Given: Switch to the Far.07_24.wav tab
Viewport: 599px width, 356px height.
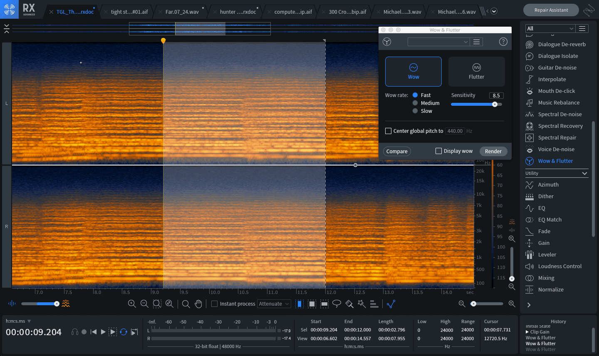Looking at the screenshot, I should (x=182, y=12).
